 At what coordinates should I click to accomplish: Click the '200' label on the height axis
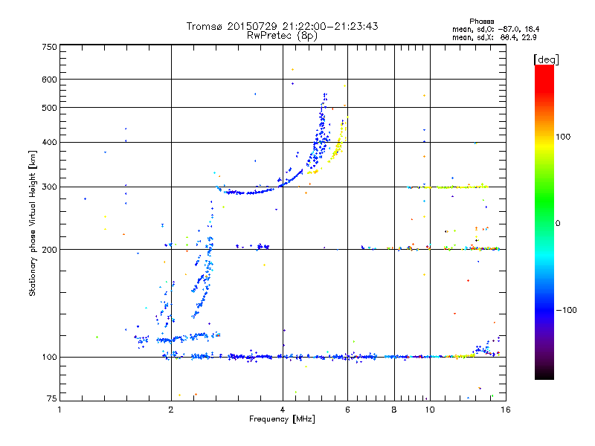pos(50,250)
